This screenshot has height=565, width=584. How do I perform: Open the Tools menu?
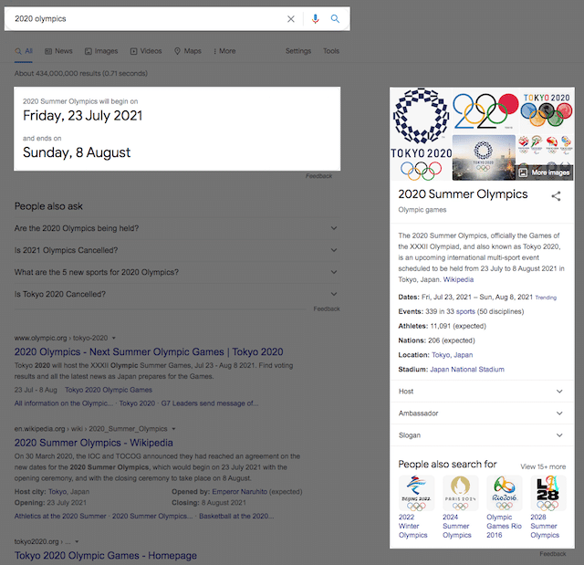point(331,51)
